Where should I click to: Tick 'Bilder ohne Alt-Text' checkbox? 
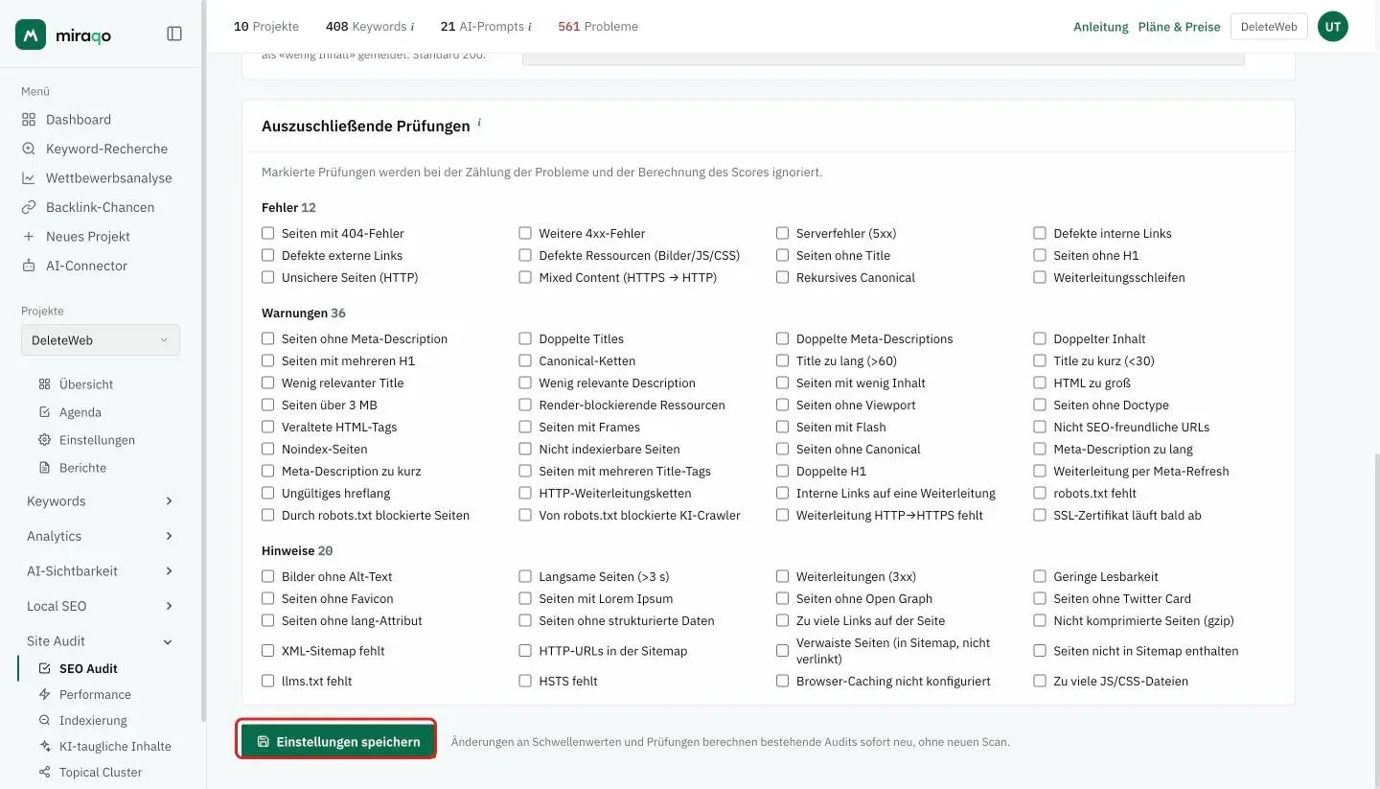click(268, 576)
